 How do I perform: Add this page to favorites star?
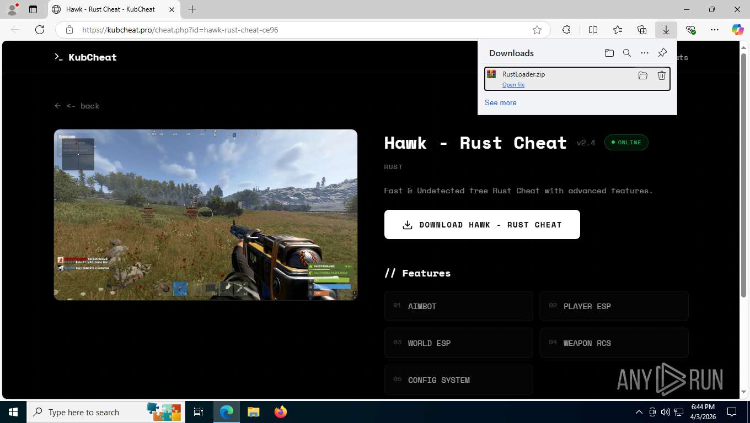pos(537,30)
